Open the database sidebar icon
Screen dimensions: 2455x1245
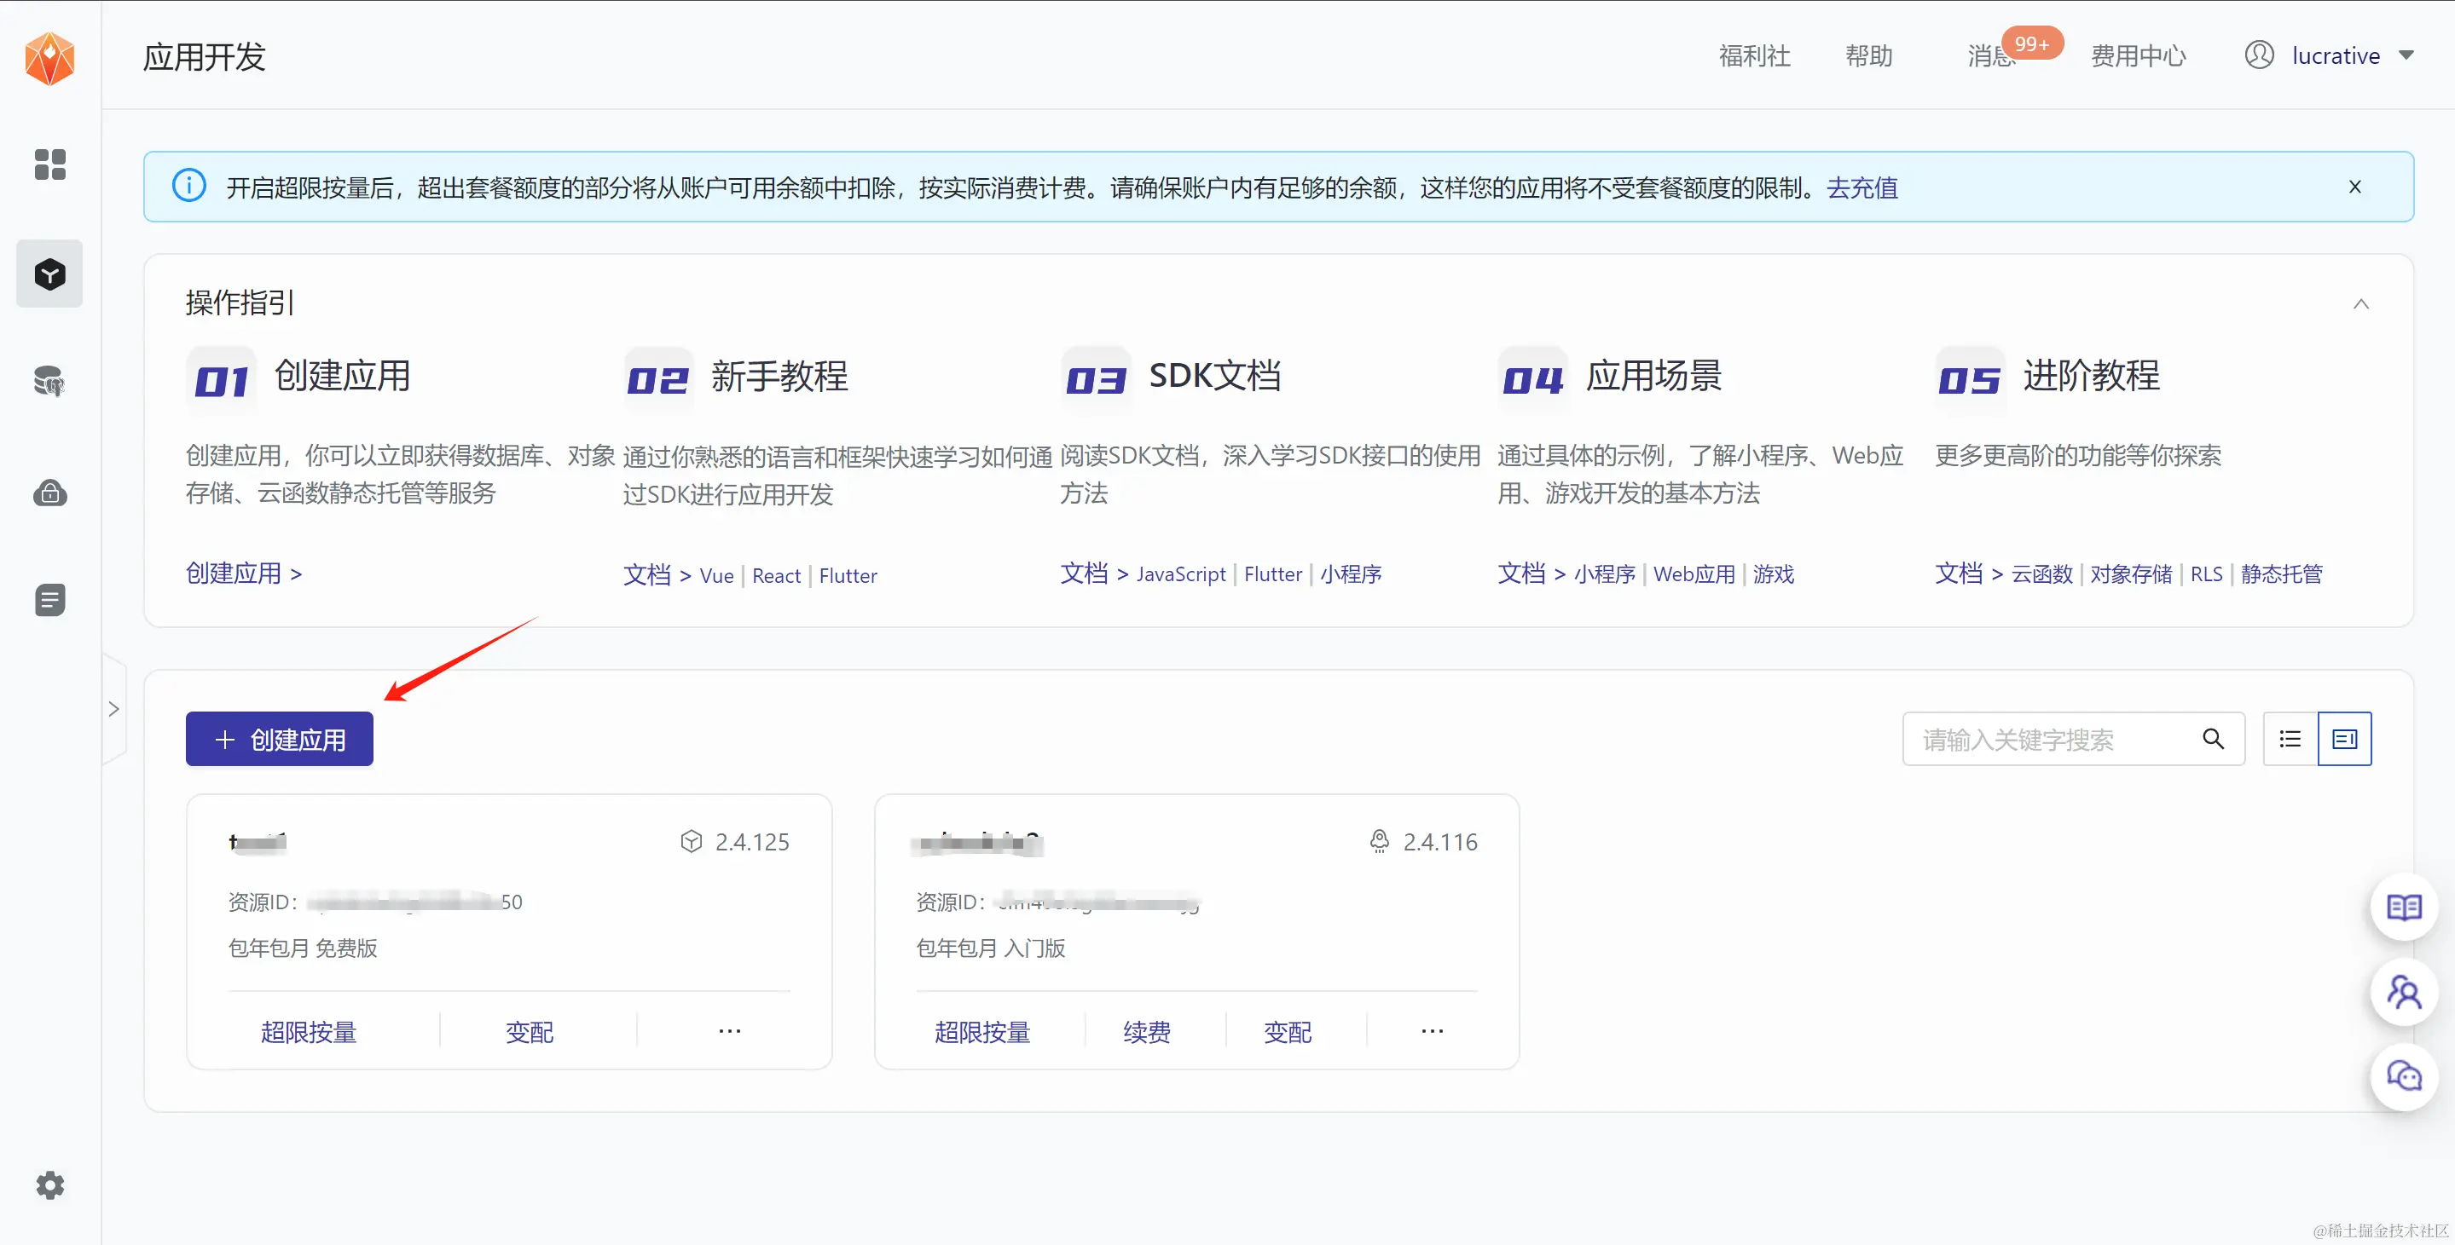pos(49,382)
